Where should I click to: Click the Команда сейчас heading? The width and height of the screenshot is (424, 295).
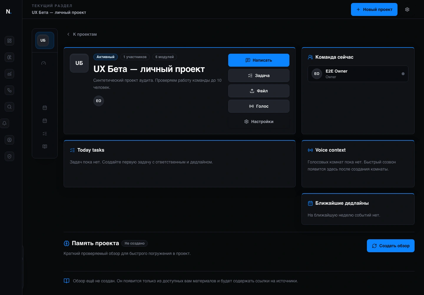(x=334, y=57)
